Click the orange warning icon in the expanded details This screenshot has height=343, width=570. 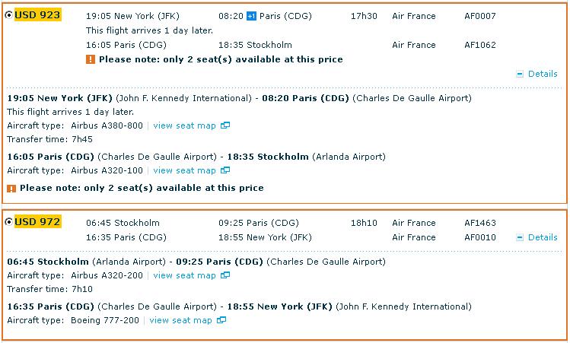pos(11,188)
